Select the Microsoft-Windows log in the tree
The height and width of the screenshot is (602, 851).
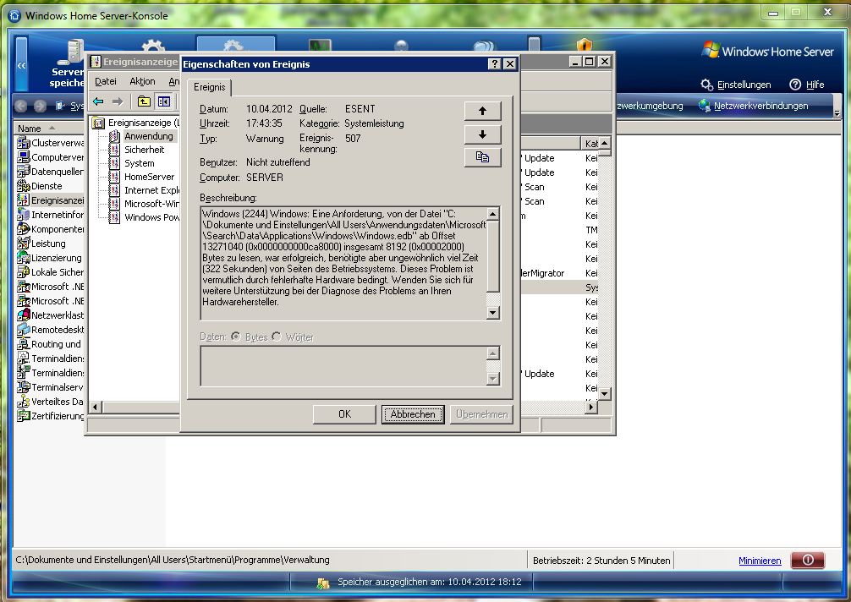pyautogui.click(x=151, y=204)
